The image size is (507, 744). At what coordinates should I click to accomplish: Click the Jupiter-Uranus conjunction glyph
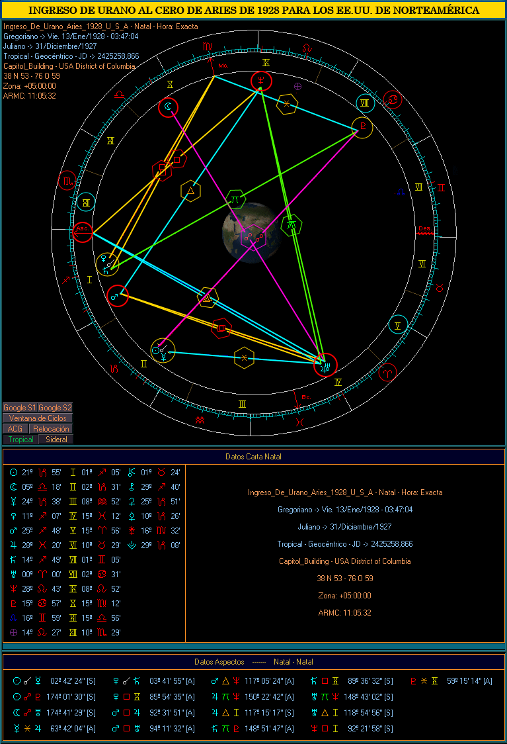click(325, 365)
